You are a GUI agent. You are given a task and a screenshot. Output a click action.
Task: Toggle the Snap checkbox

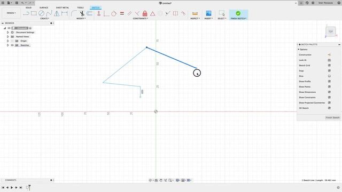(x=329, y=71)
